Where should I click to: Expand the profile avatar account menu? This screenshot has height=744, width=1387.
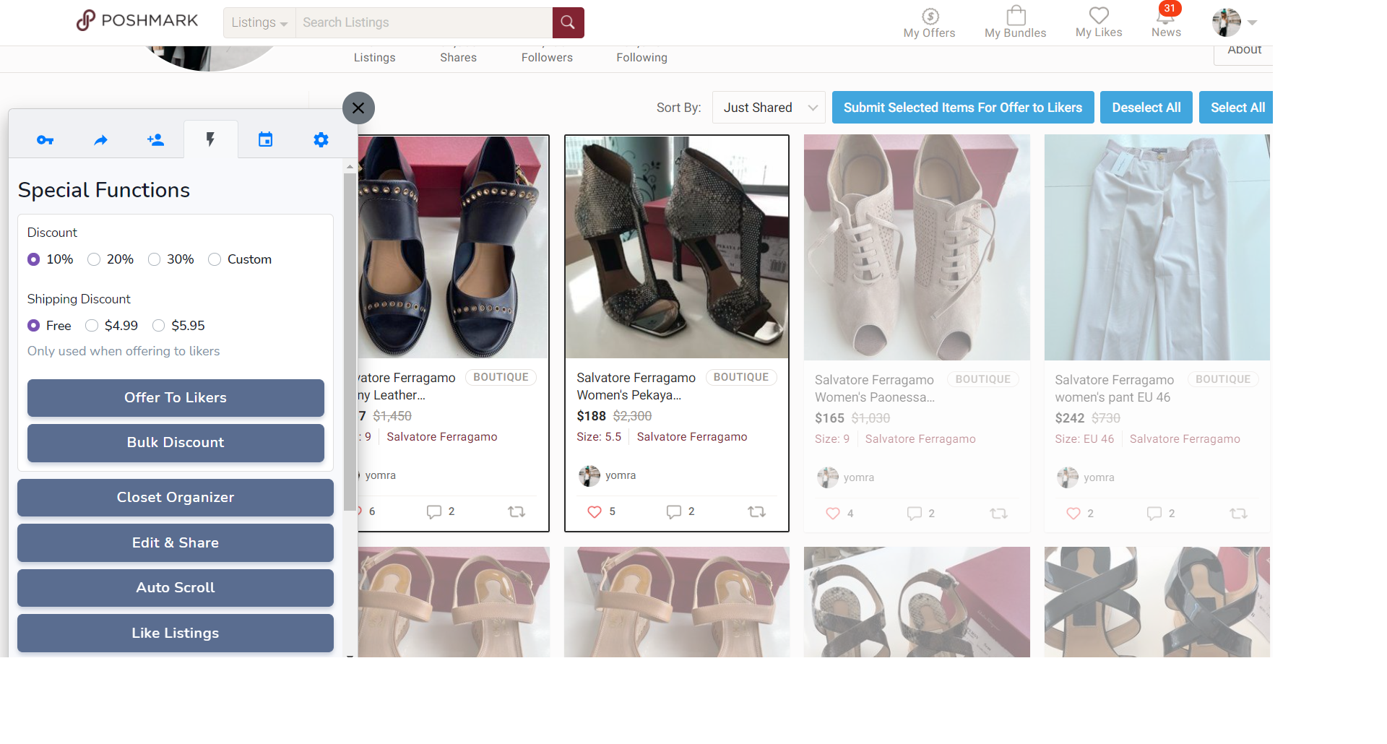click(x=1235, y=22)
